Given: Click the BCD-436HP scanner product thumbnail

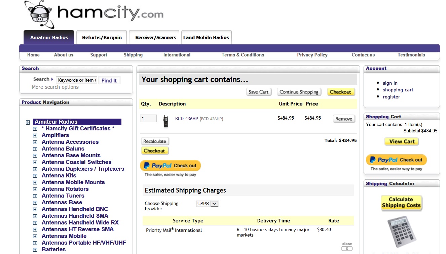Looking at the screenshot, I should 166,121.
